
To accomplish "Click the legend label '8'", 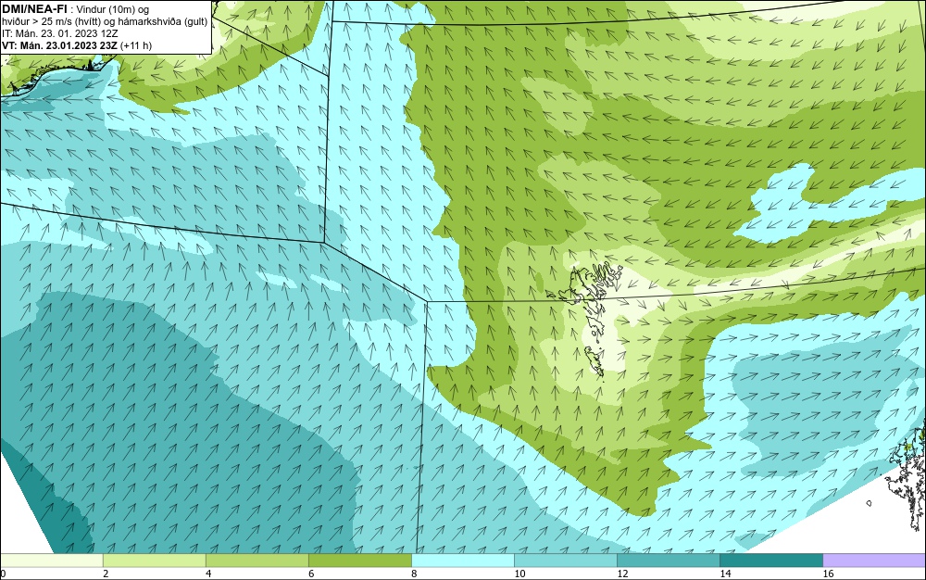I will [414, 574].
